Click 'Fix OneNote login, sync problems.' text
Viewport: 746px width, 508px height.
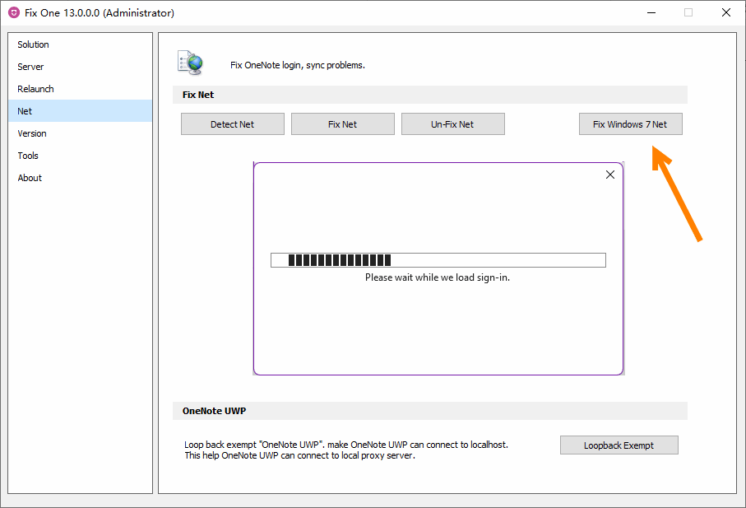click(x=298, y=65)
